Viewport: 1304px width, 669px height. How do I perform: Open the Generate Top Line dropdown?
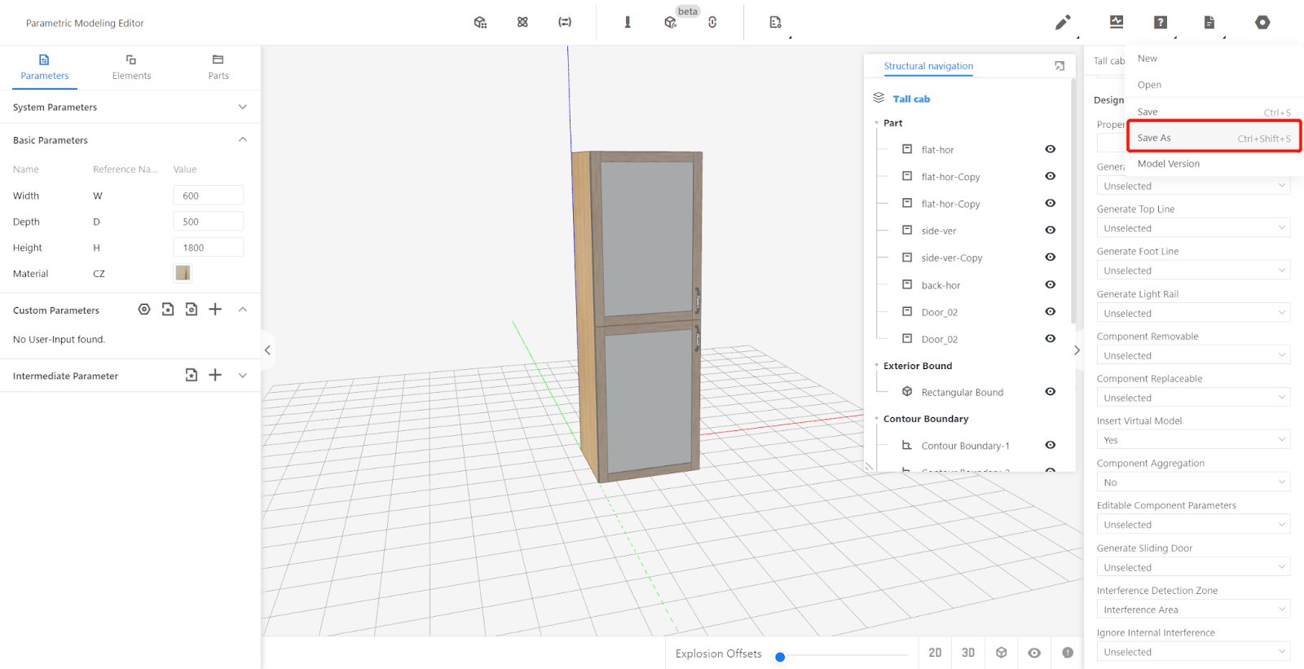[x=1192, y=228]
